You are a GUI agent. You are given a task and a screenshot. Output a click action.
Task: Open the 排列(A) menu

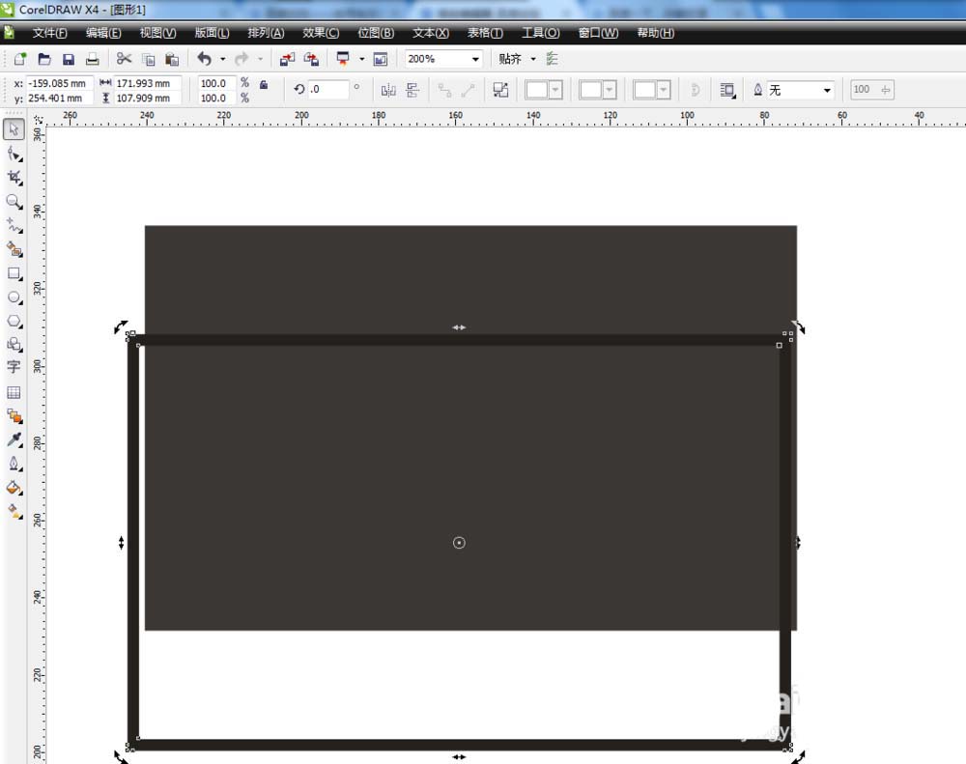click(x=267, y=33)
